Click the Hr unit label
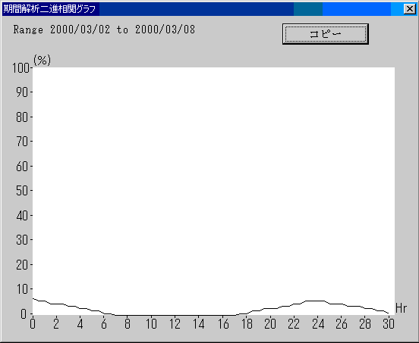The image size is (419, 343). pos(401,308)
